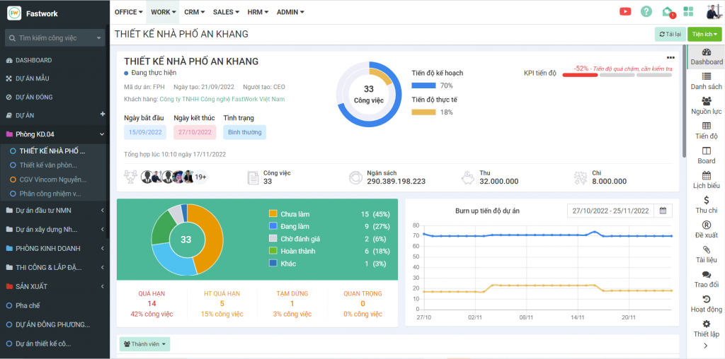Open the CRM menu
The image size is (725, 359).
coord(194,12)
